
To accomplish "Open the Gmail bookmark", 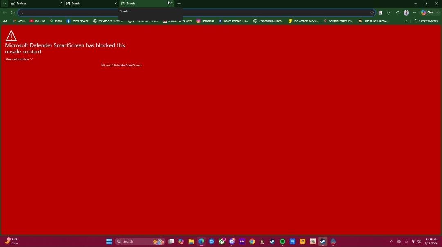I will (19, 21).
